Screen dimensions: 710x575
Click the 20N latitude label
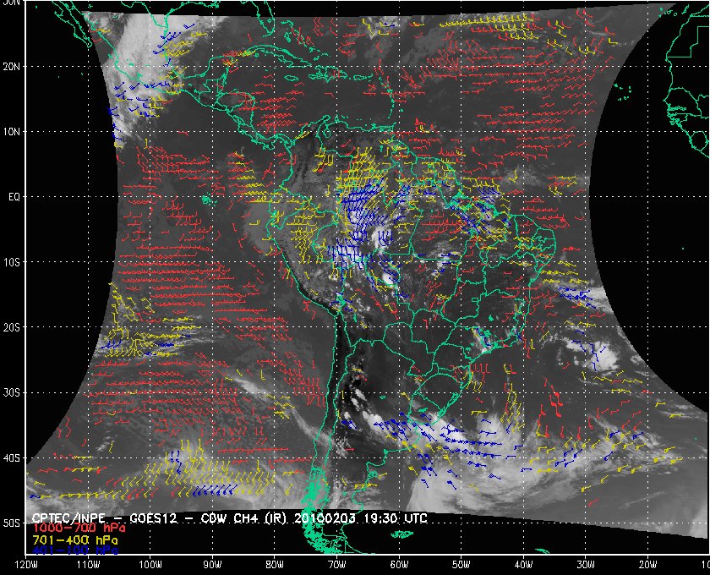click(11, 67)
